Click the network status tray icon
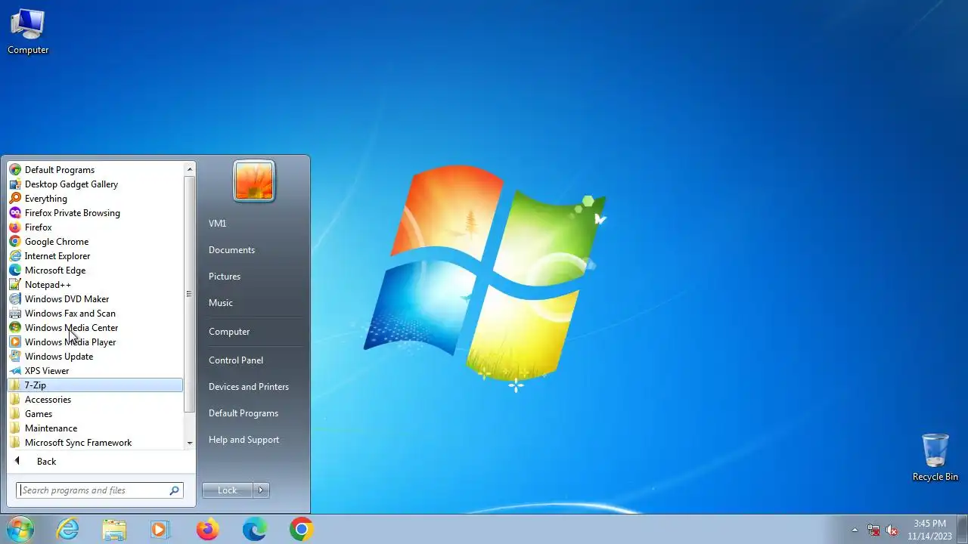This screenshot has width=968, height=544. (873, 530)
